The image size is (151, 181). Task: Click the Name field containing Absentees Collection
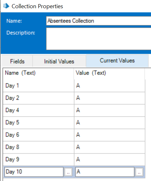point(99,21)
